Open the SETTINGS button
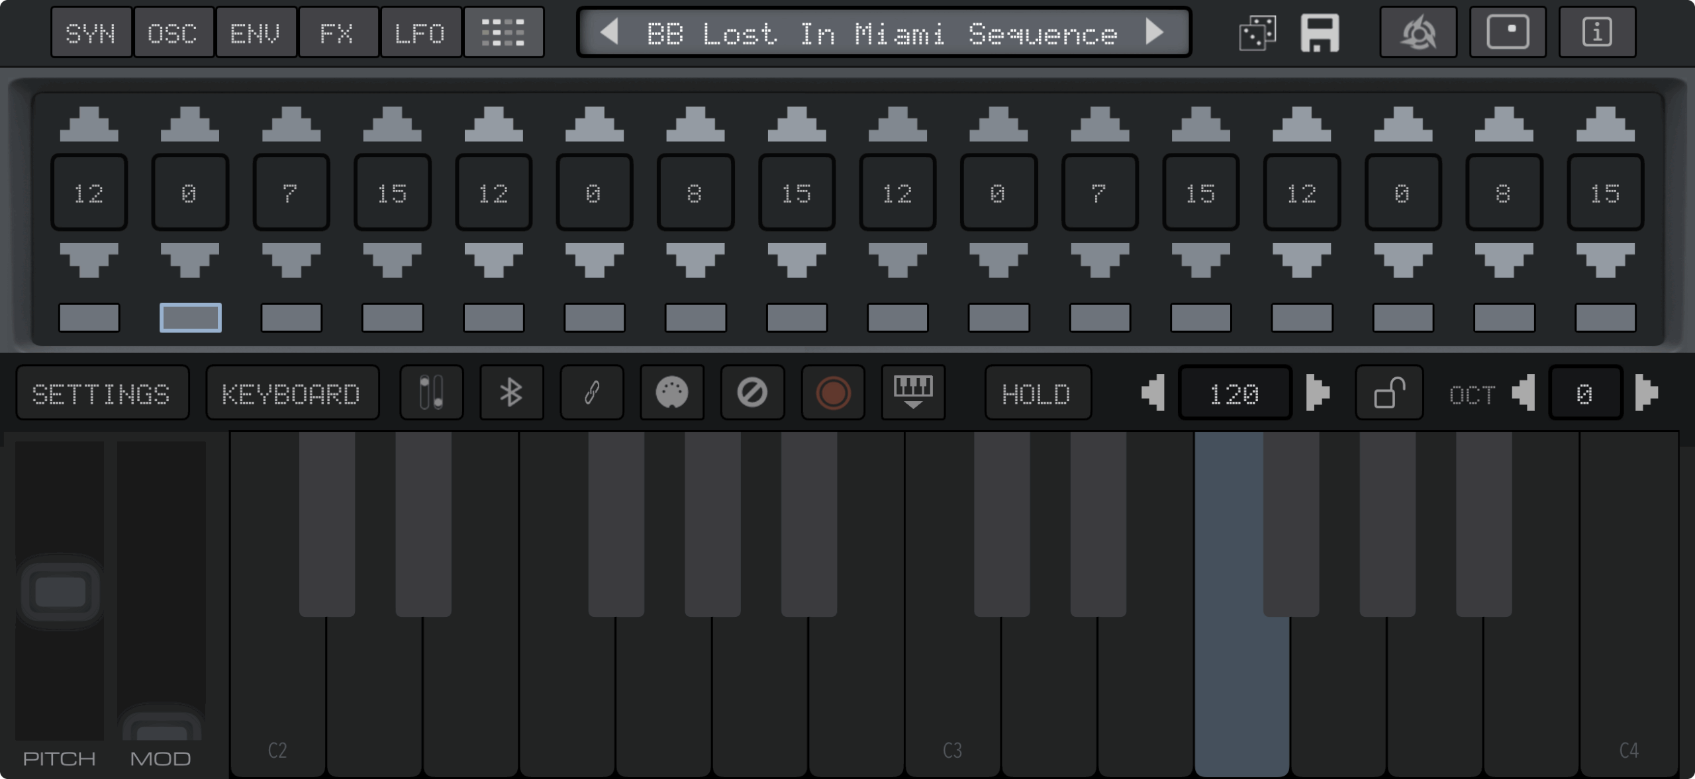This screenshot has width=1695, height=779. pyautogui.click(x=102, y=393)
